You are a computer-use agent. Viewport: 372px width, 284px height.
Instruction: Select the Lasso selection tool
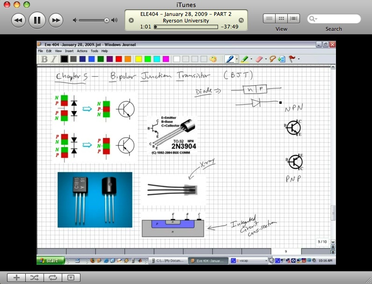(x=272, y=59)
